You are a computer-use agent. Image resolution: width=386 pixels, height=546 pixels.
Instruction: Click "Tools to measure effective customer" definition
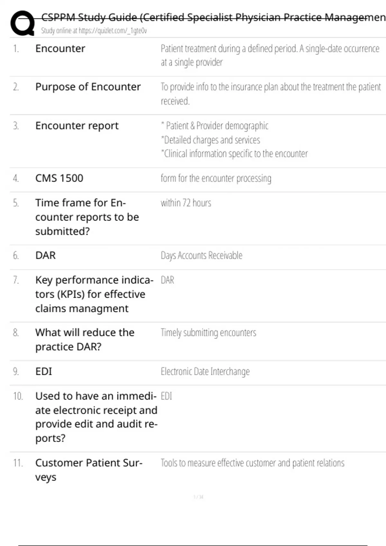[x=253, y=463]
